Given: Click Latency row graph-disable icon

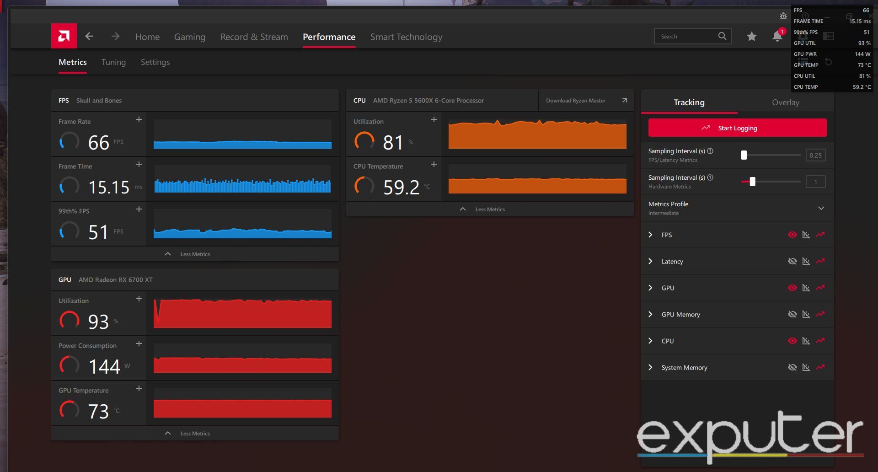Looking at the screenshot, I should point(806,261).
